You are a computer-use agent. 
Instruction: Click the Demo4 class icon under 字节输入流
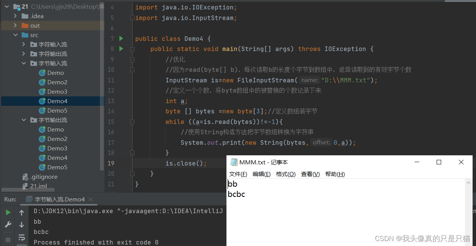click(x=42, y=101)
